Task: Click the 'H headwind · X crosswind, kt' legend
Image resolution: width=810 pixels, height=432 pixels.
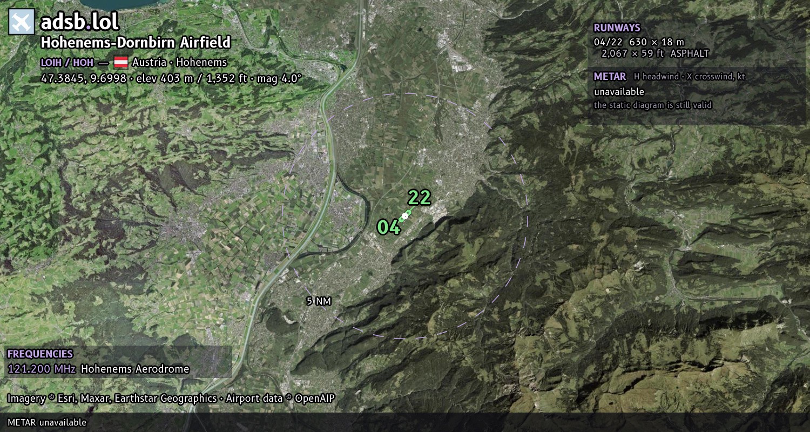Action: 690,77
